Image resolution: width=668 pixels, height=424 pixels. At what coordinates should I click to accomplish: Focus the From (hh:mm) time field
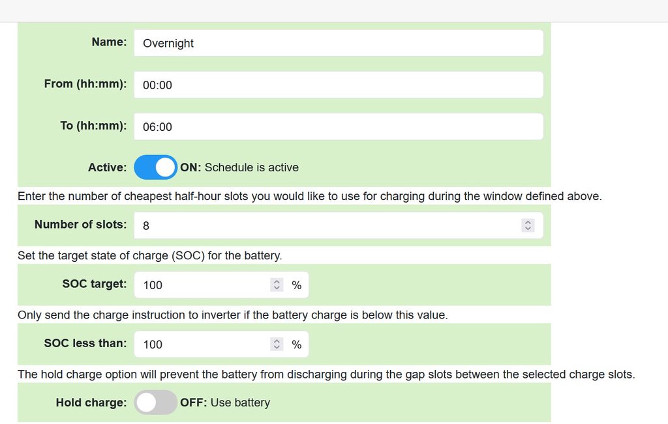coord(338,85)
